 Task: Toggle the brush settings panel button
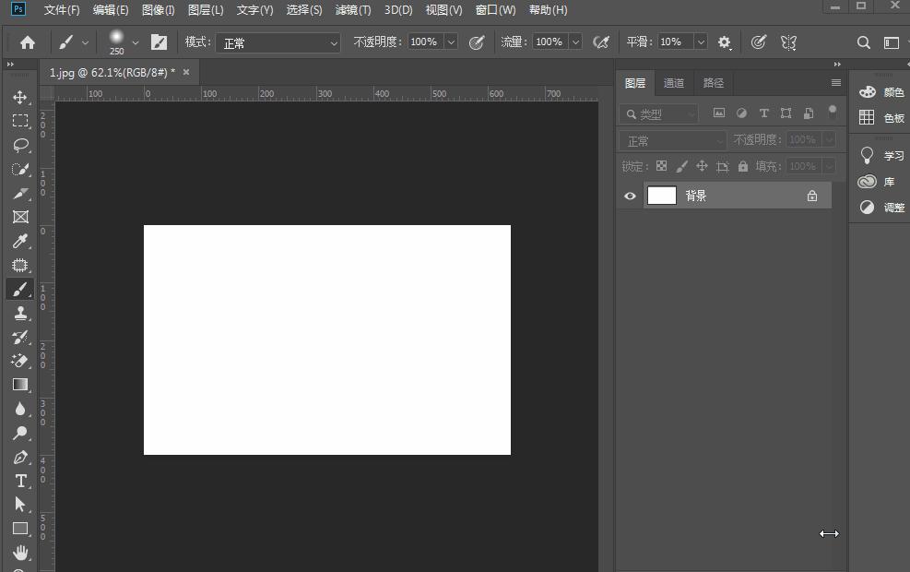coord(159,42)
